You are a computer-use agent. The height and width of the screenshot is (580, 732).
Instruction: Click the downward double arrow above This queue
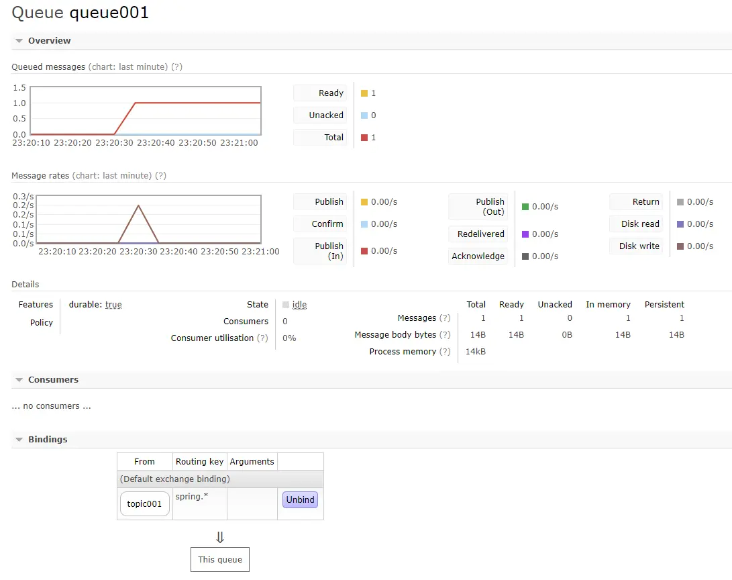point(220,537)
